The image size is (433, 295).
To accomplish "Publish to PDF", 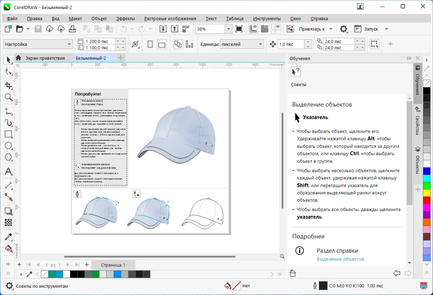I will coord(186,29).
